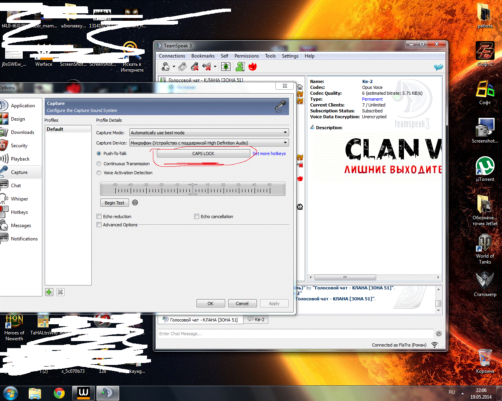This screenshot has height=401, width=502.
Task: Mute microphone via toolbar icon
Action: (195, 67)
